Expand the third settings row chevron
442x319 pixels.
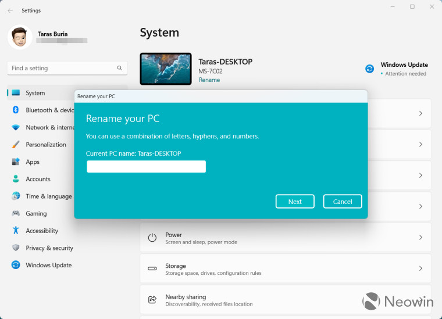(x=420, y=175)
